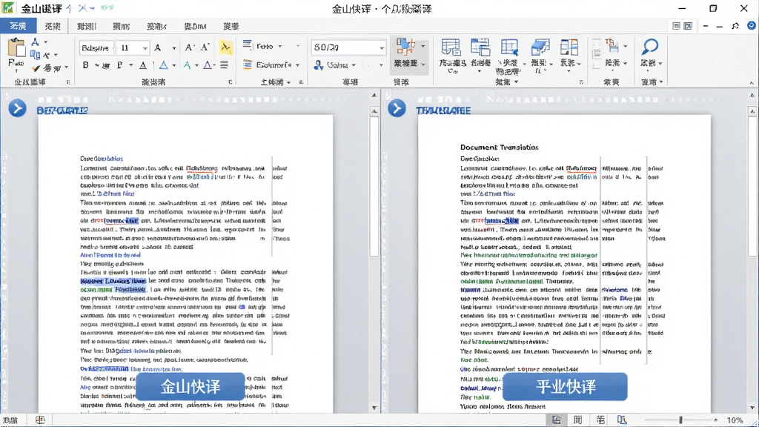Viewport: 759px width, 427px height.
Task: Click the list icon beside Feio
Action: (248, 45)
